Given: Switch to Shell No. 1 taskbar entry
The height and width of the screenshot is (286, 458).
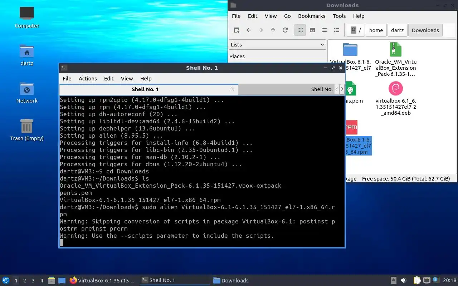Looking at the screenshot, I should coord(174,281).
